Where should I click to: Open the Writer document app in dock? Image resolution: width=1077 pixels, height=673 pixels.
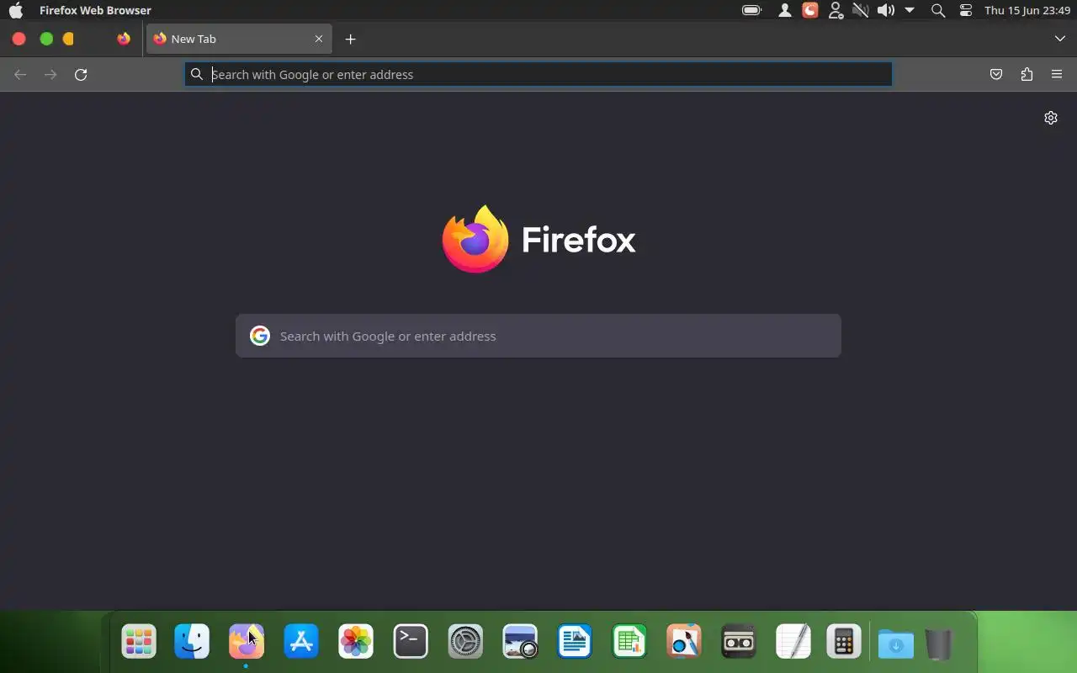coord(575,642)
